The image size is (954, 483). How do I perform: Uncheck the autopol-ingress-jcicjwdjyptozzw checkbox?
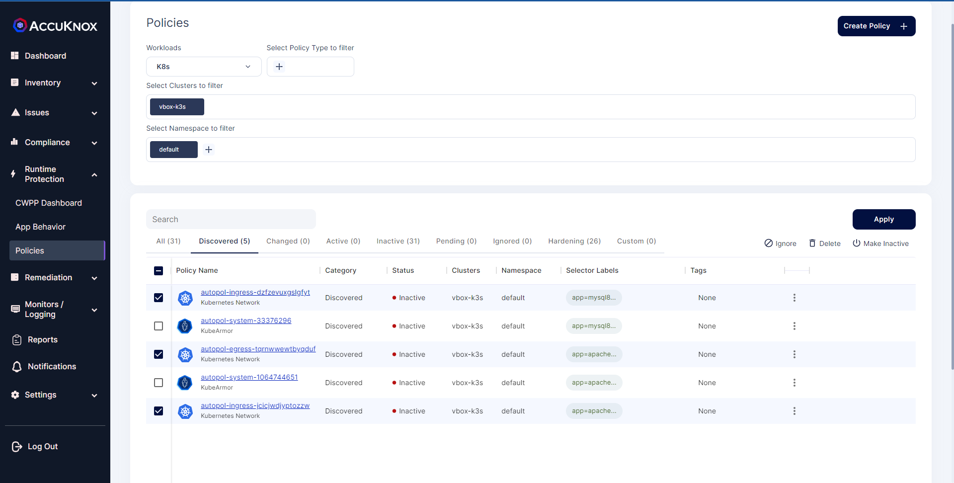[x=158, y=411]
